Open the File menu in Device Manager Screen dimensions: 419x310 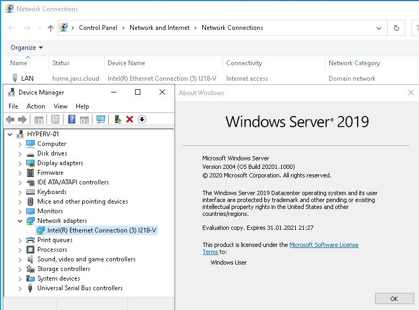13,106
